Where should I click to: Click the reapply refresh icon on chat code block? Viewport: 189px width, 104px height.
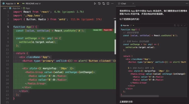(178, 25)
